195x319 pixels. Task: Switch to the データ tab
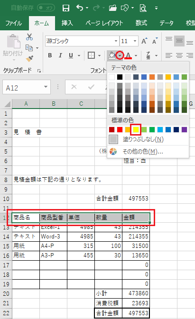point(167,23)
